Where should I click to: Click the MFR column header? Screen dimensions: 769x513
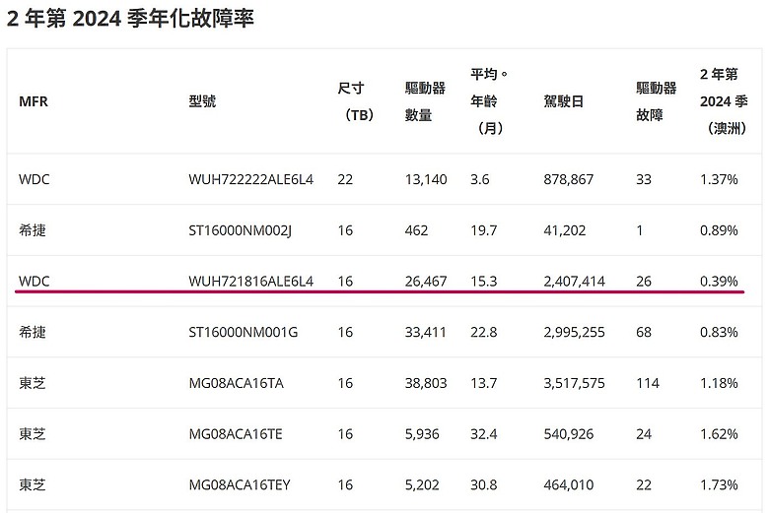click(x=34, y=101)
